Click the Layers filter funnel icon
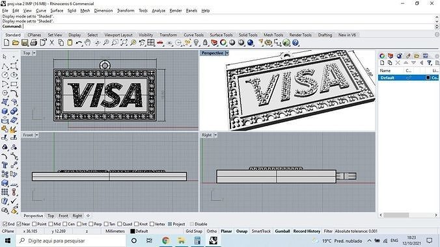440x247 pixels. pyautogui.click(x=430, y=63)
